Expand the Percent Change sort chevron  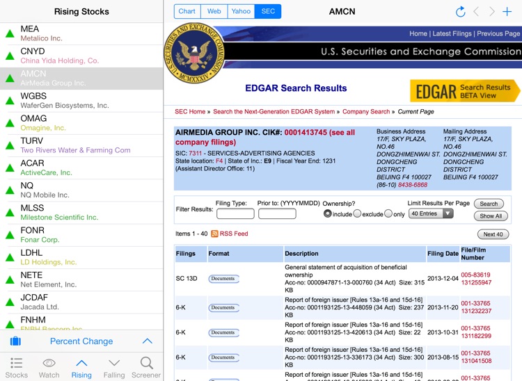pos(147,341)
